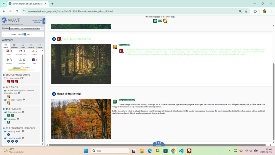The height and width of the screenshot is (155, 275).
Task: Click the alt text feature icon near "Bild på en höstskog"
Action: point(115,101)
